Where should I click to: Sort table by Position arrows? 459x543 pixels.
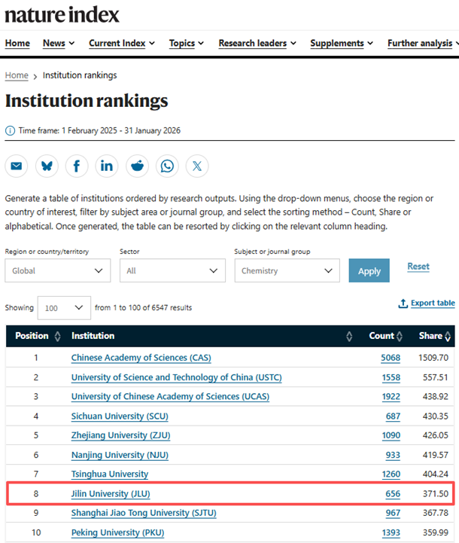(57, 336)
